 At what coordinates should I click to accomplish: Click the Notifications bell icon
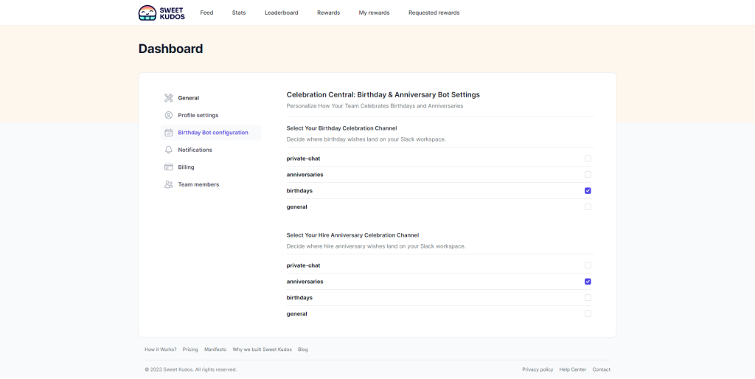pyautogui.click(x=169, y=150)
